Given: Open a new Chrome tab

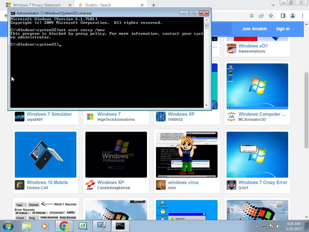Looking at the screenshot, I should (154, 5).
